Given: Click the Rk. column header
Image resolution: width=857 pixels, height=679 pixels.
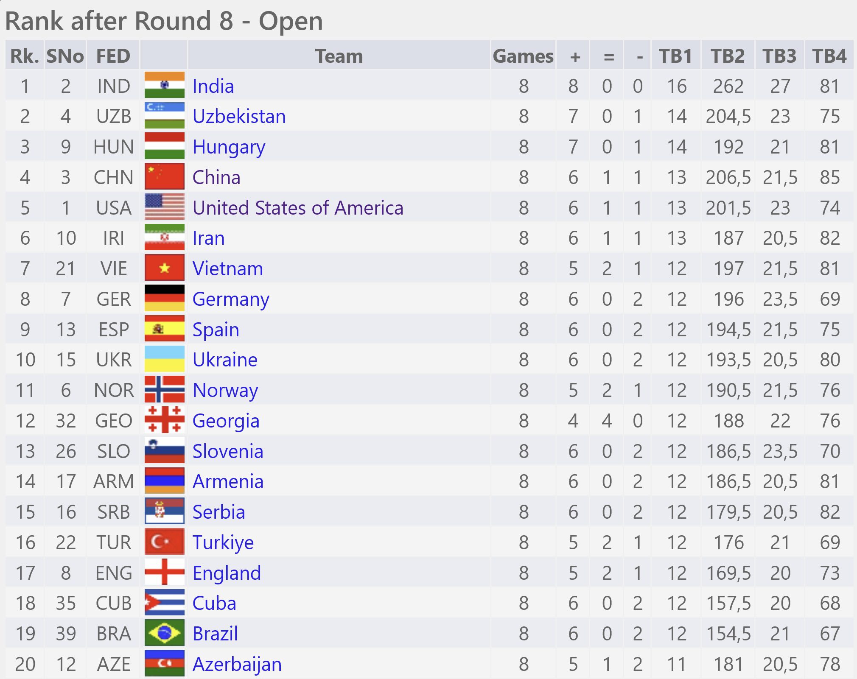Looking at the screenshot, I should (25, 56).
